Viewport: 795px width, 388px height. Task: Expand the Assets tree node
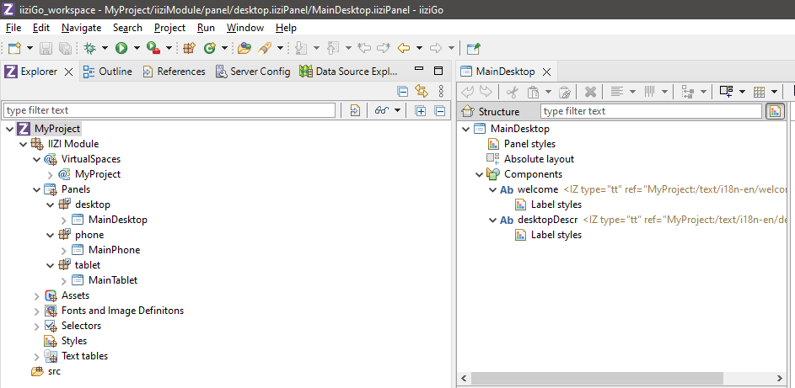click(x=36, y=295)
